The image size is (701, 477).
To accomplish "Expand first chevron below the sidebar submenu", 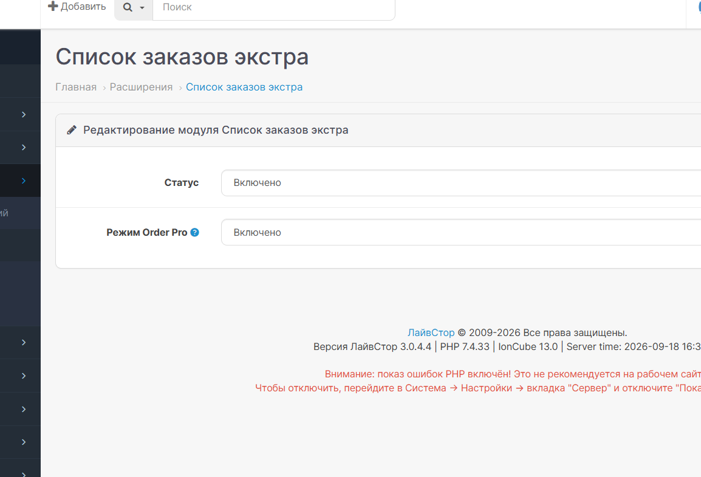I will pos(24,343).
